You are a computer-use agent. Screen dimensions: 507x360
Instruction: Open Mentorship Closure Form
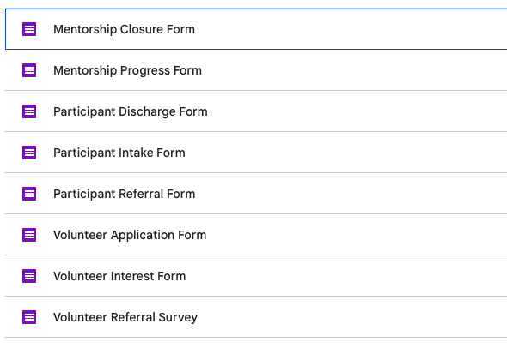tap(124, 29)
